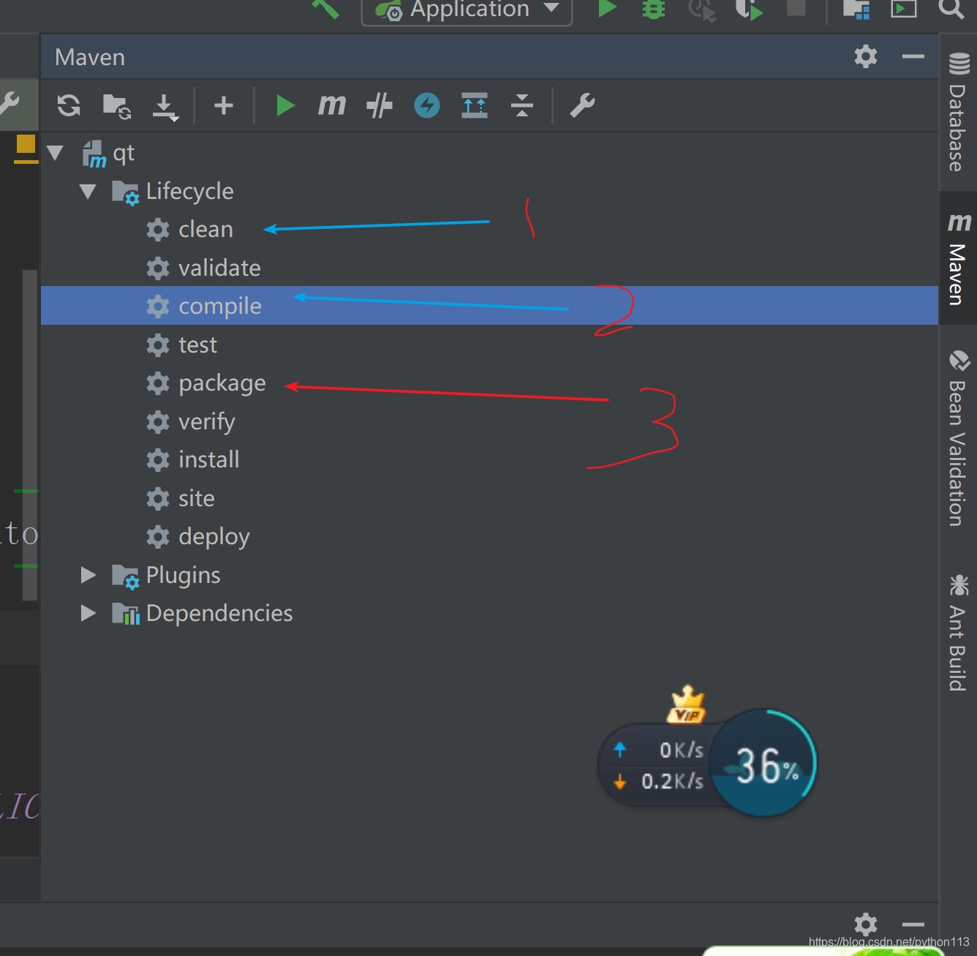Click Search Everywhere magnifier icon
The image size is (977, 956).
point(951,9)
